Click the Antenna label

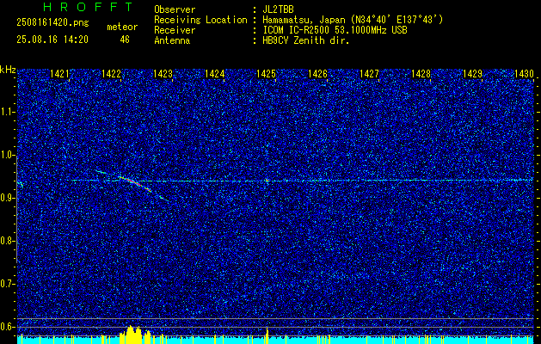point(172,40)
